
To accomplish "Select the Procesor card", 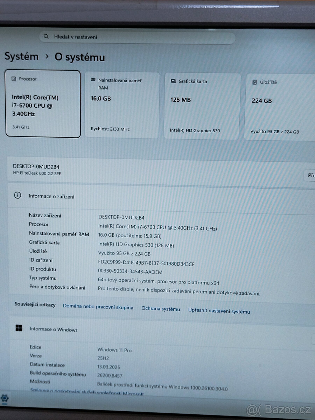I will 43,104.
